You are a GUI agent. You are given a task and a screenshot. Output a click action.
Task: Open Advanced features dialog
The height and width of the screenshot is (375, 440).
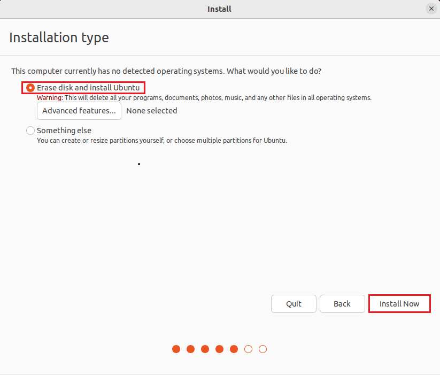click(x=79, y=111)
